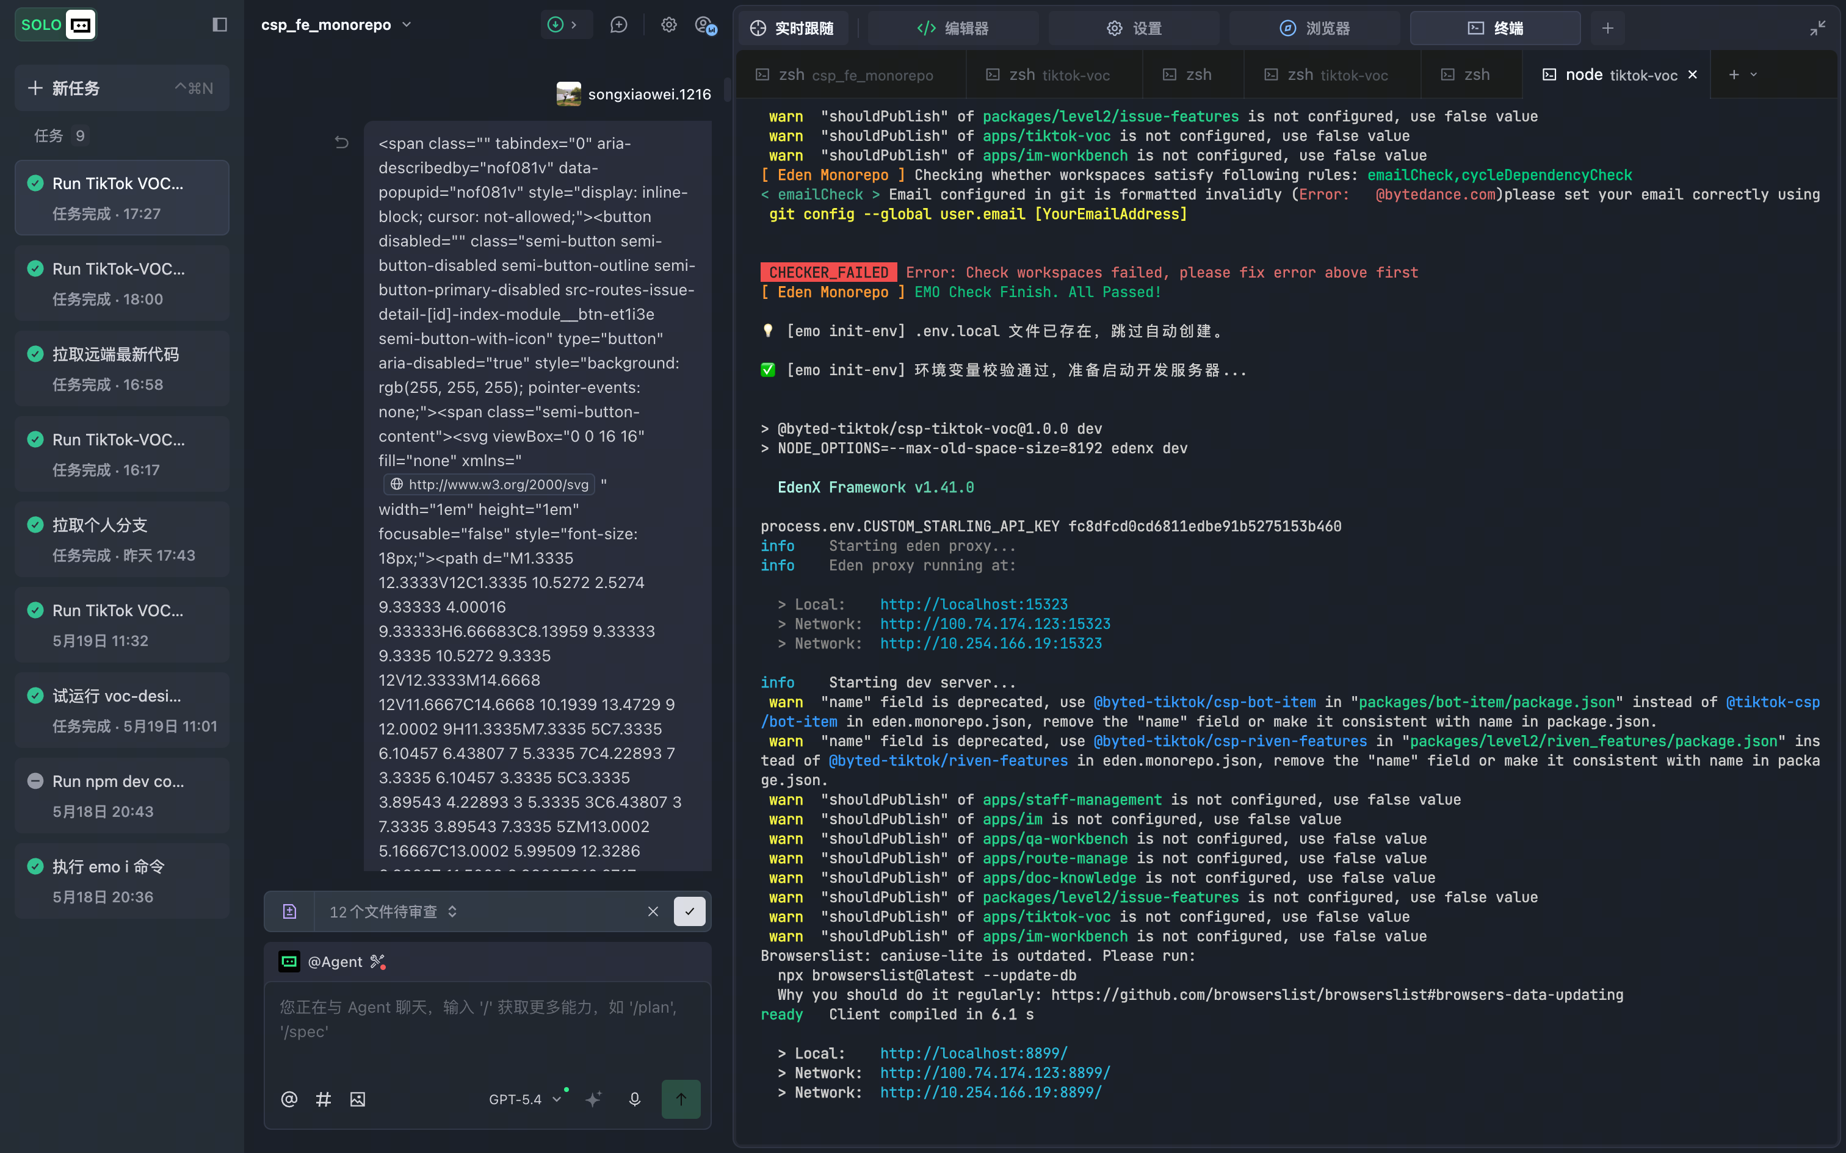Viewport: 1846px width, 1153px height.
Task: Switch to the 浏览器 tab
Action: tap(1314, 28)
